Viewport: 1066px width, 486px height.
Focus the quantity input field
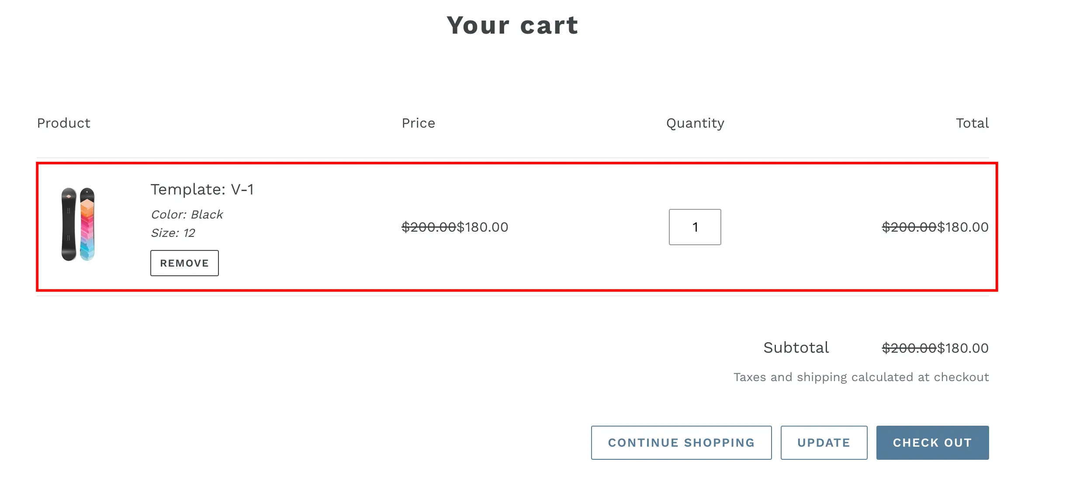(x=695, y=227)
